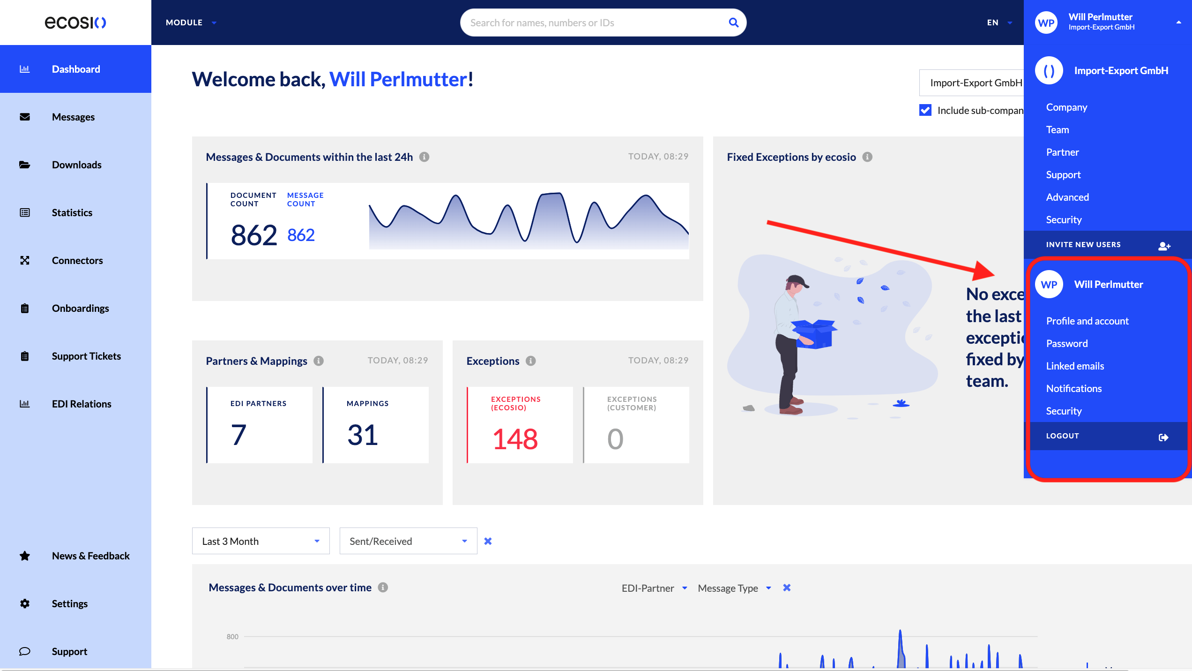The image size is (1192, 671).
Task: Open Company settings in the menu
Action: pyautogui.click(x=1066, y=107)
